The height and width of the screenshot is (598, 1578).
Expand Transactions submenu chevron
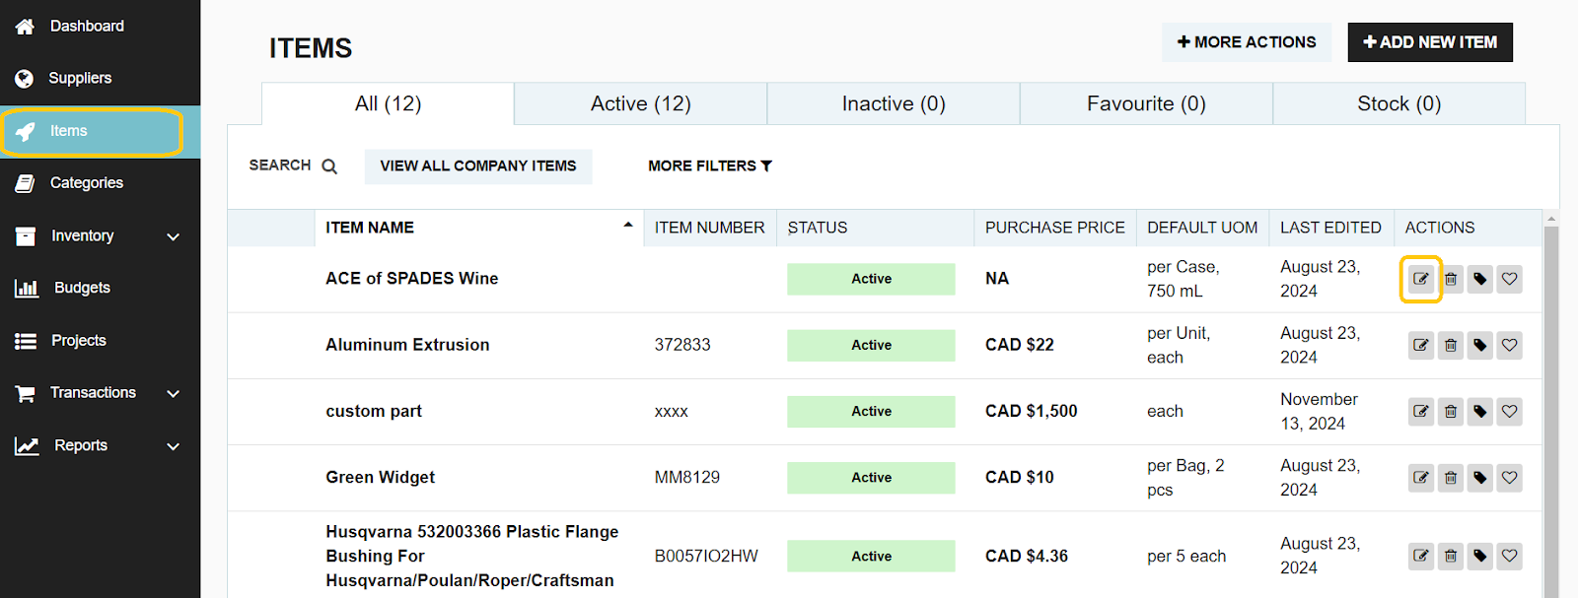[x=174, y=393]
